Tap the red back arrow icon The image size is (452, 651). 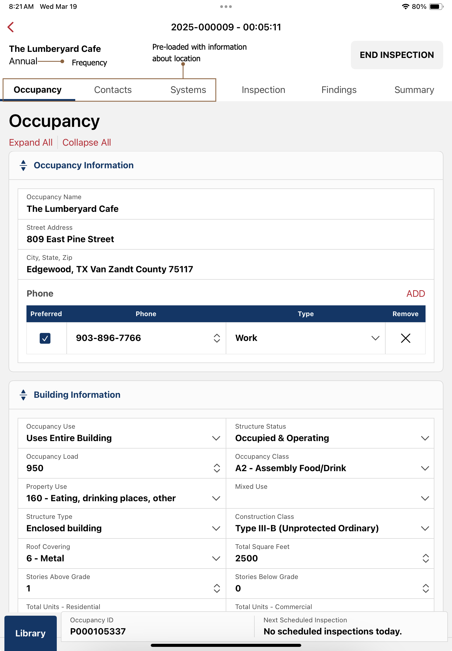click(10, 27)
